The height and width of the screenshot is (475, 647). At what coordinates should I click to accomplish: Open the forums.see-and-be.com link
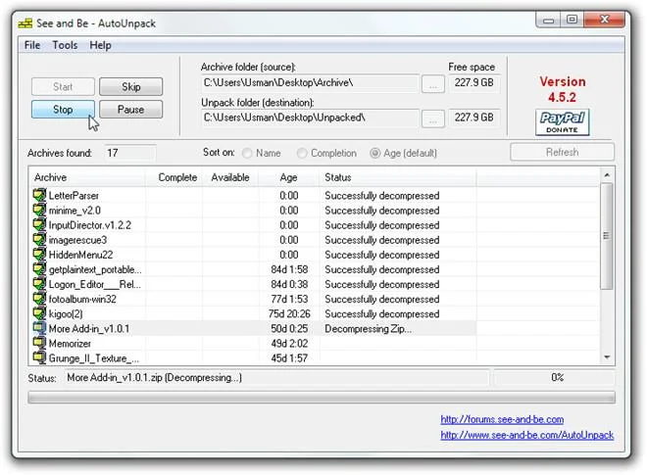(x=502, y=419)
